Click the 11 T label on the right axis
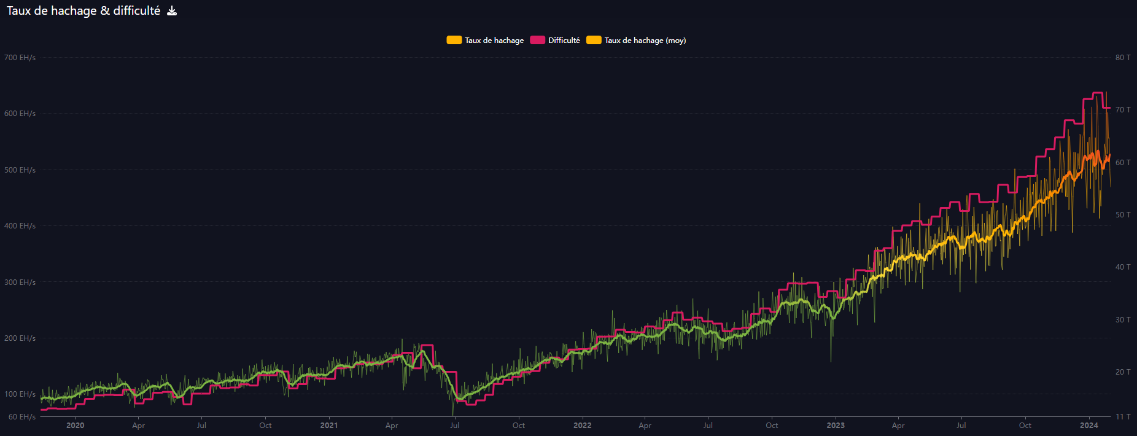The height and width of the screenshot is (436, 1137). [1123, 417]
